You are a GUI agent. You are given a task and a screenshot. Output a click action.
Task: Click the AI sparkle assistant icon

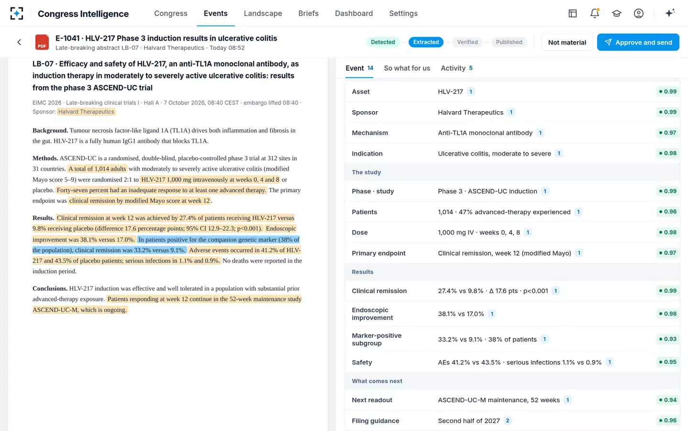[x=670, y=13]
